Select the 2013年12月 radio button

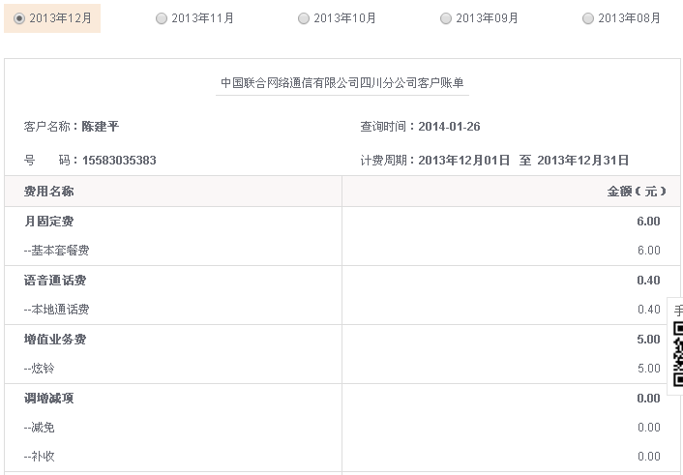coord(19,18)
